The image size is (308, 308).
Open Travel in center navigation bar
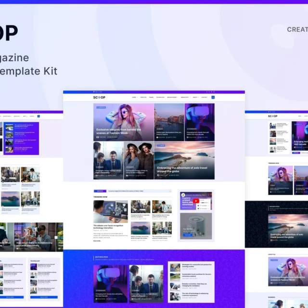click(151, 97)
